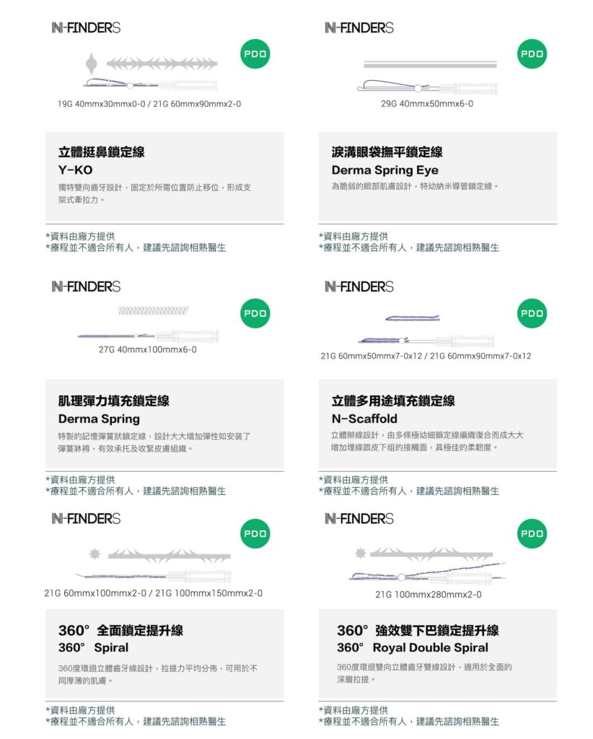Image resolution: width=593 pixels, height=739 pixels.
Task: Click the 29G 40mmx50mmx6-0 specification text
Action: coord(427,104)
